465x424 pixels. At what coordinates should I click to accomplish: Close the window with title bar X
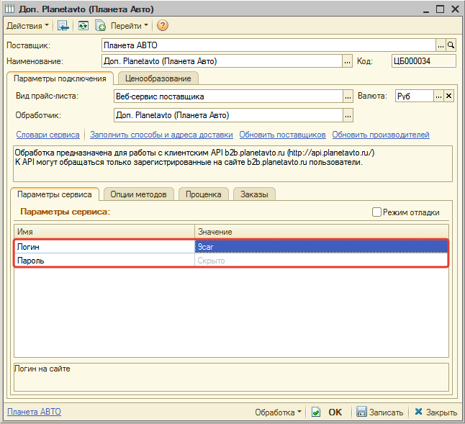point(455,9)
